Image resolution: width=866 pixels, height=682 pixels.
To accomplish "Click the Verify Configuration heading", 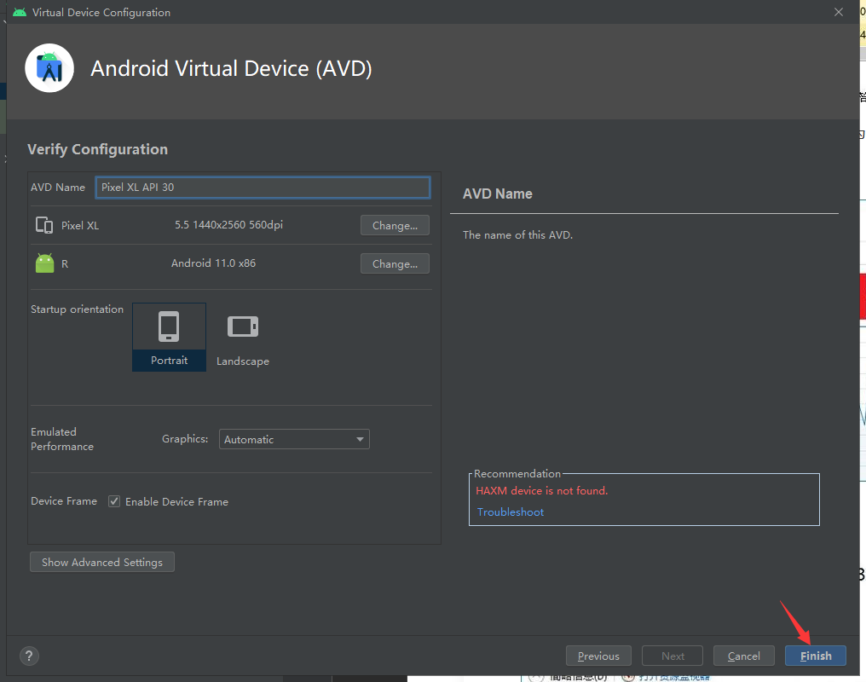I will [x=97, y=149].
